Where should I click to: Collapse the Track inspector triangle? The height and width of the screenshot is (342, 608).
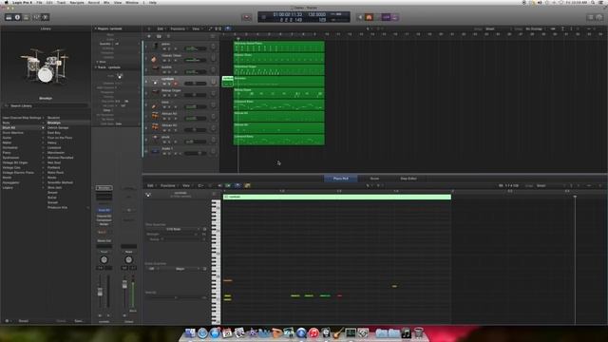pyautogui.click(x=96, y=67)
